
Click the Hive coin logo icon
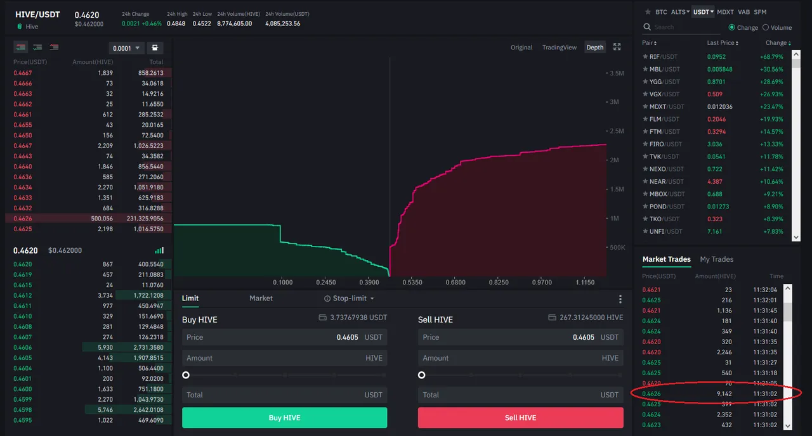20,27
